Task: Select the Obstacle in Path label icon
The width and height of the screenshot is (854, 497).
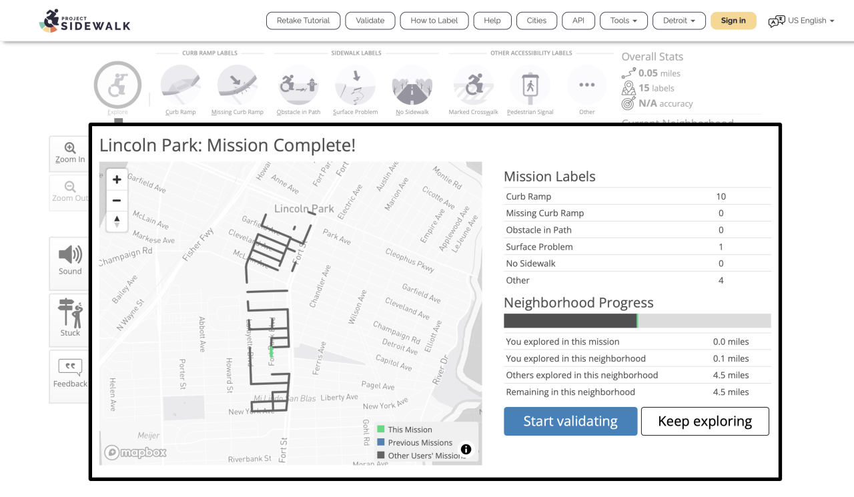Action: click(298, 85)
